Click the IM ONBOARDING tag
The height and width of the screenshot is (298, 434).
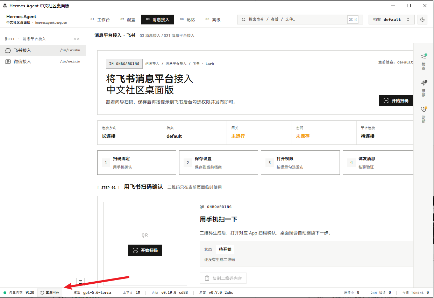coord(124,64)
